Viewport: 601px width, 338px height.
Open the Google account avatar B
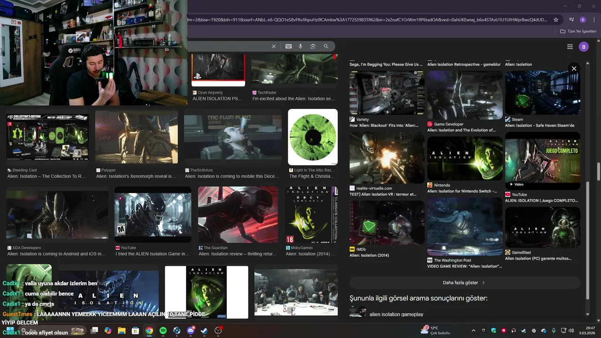pyautogui.click(x=584, y=46)
